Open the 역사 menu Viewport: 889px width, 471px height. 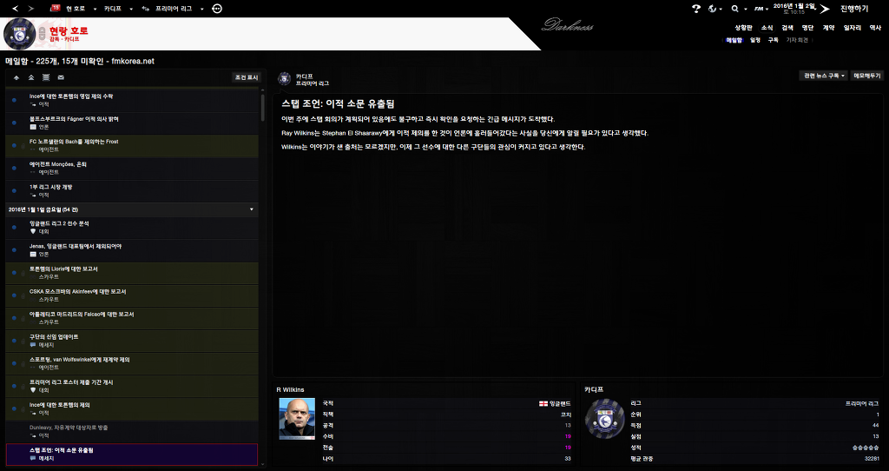(x=875, y=27)
